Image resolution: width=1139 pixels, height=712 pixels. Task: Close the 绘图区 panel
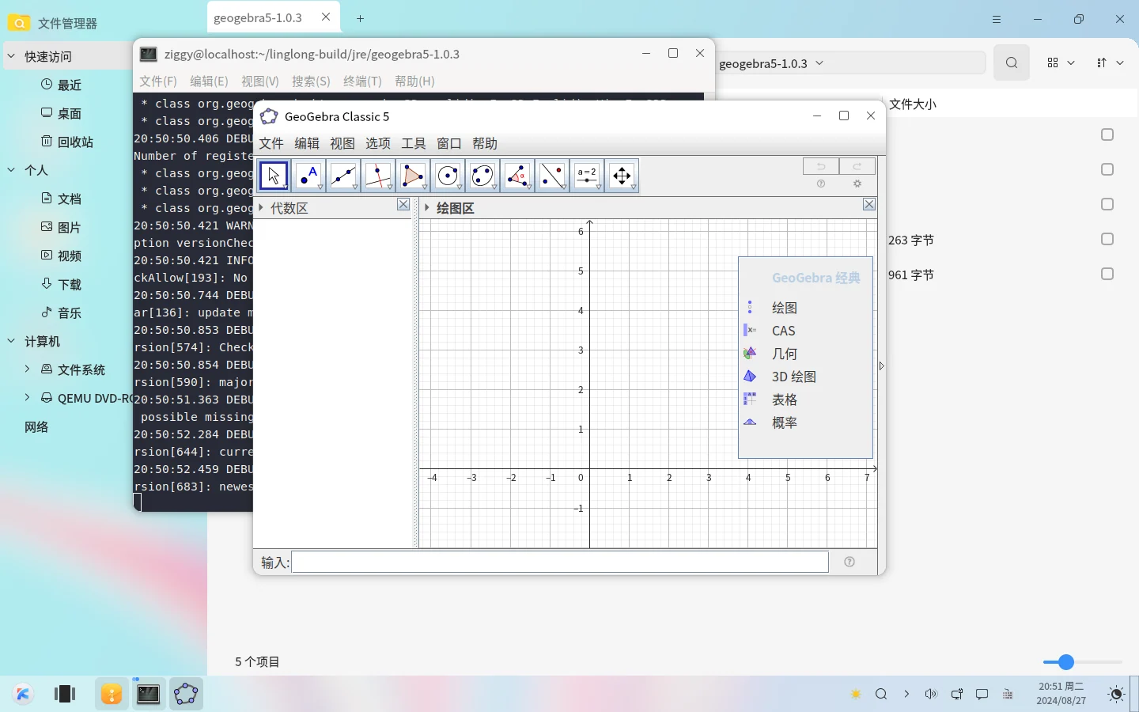point(869,205)
